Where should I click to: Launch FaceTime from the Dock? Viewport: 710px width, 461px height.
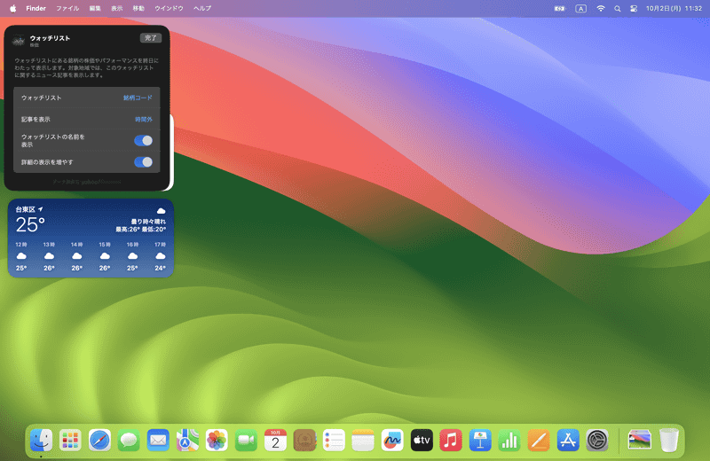[x=246, y=440]
